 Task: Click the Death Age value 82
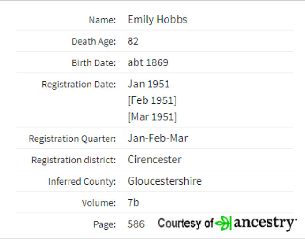[x=133, y=41]
